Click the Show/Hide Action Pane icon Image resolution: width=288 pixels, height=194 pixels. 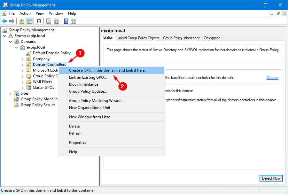pos(74,21)
